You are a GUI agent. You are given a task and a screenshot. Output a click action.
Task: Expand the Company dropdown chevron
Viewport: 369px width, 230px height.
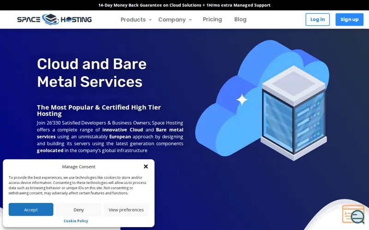(190, 20)
